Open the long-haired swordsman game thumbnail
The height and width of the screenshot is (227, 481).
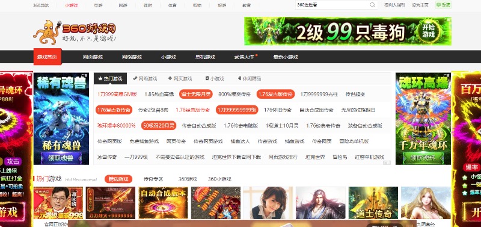point(320,203)
